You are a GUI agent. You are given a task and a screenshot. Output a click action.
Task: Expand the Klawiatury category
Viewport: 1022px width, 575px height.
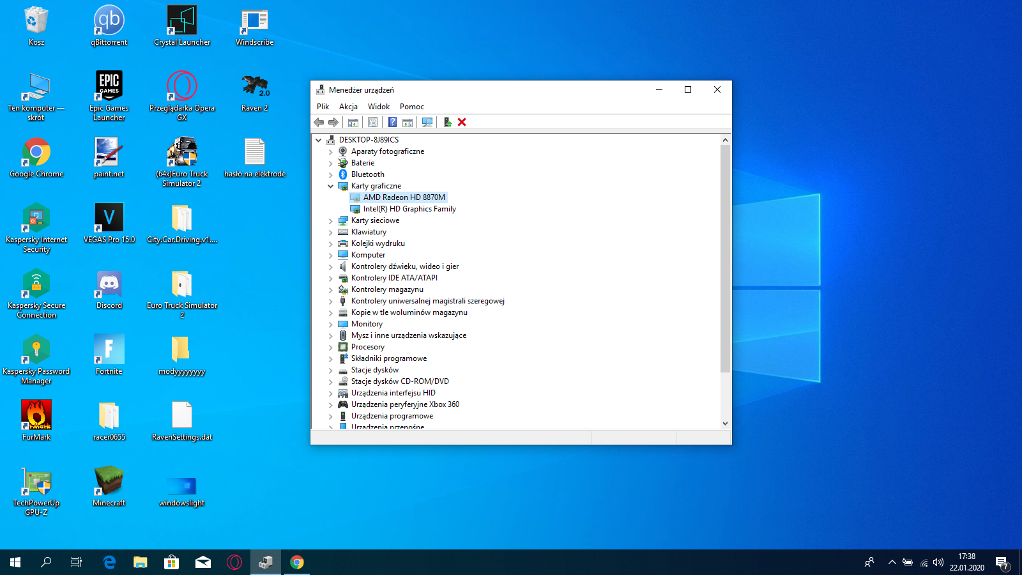pos(331,232)
